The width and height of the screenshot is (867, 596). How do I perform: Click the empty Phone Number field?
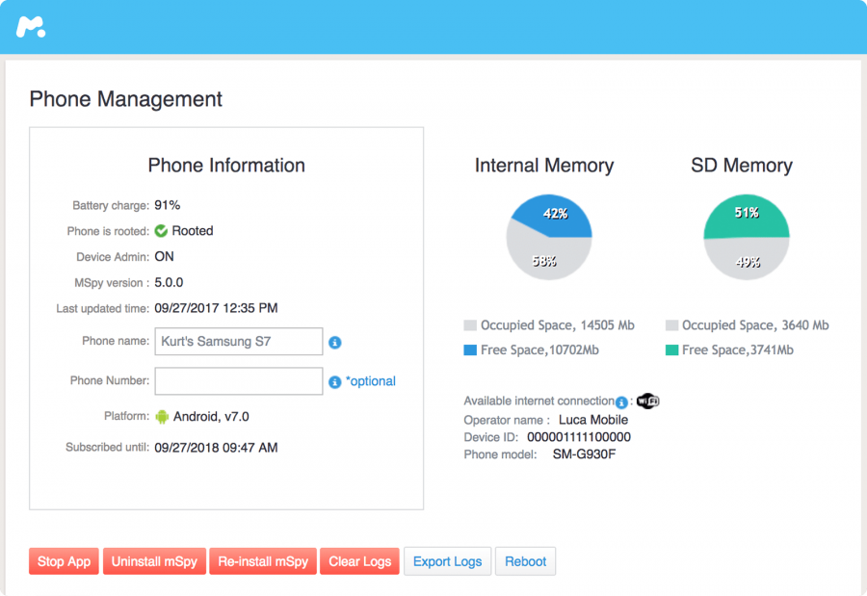click(238, 381)
